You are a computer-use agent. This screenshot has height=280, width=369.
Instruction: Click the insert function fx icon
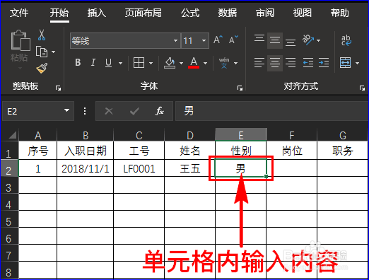point(160,111)
